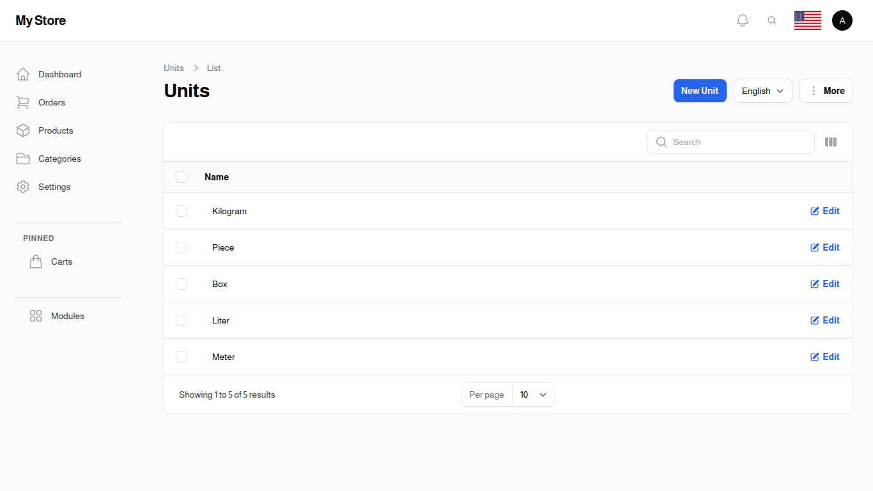The width and height of the screenshot is (873, 491).
Task: Open the Per page count dropdown
Action: [x=533, y=394]
